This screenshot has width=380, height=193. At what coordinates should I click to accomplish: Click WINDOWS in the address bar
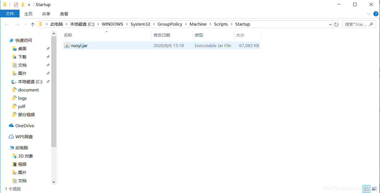[x=113, y=24]
